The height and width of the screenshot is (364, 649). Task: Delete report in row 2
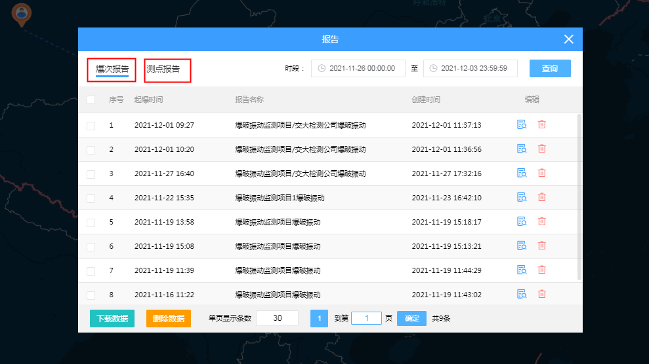coord(542,149)
